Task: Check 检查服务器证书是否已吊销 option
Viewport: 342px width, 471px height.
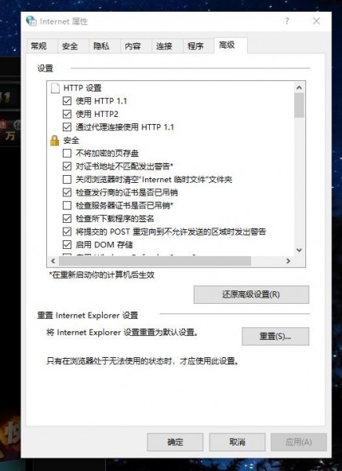Action: pos(67,206)
